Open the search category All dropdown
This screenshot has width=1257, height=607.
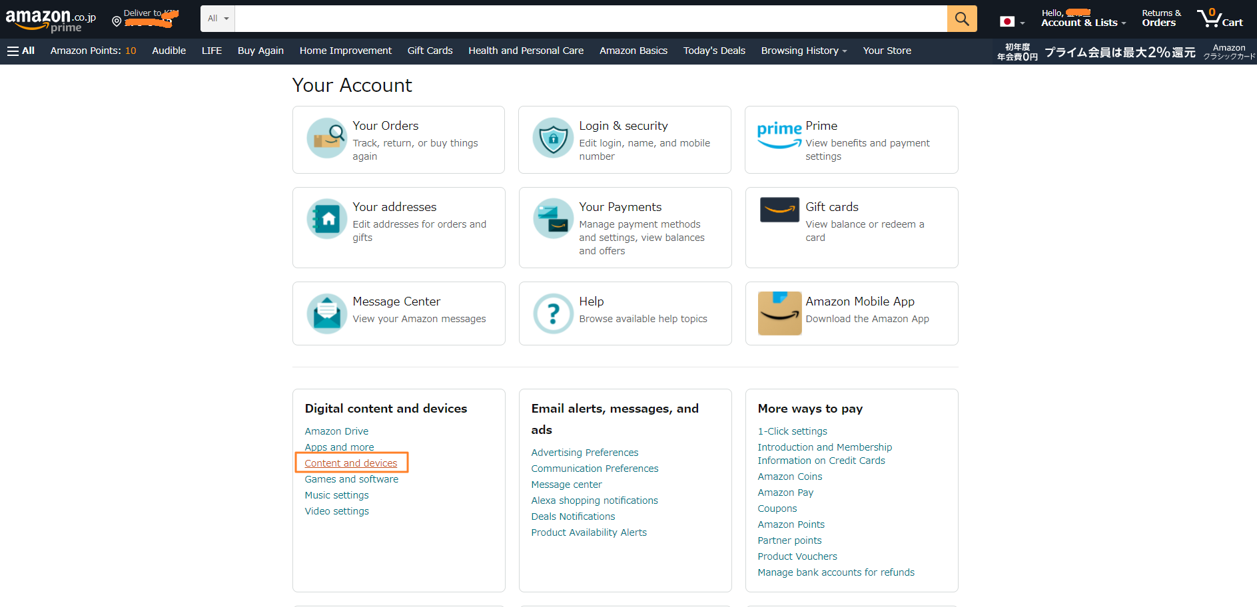[x=218, y=19]
